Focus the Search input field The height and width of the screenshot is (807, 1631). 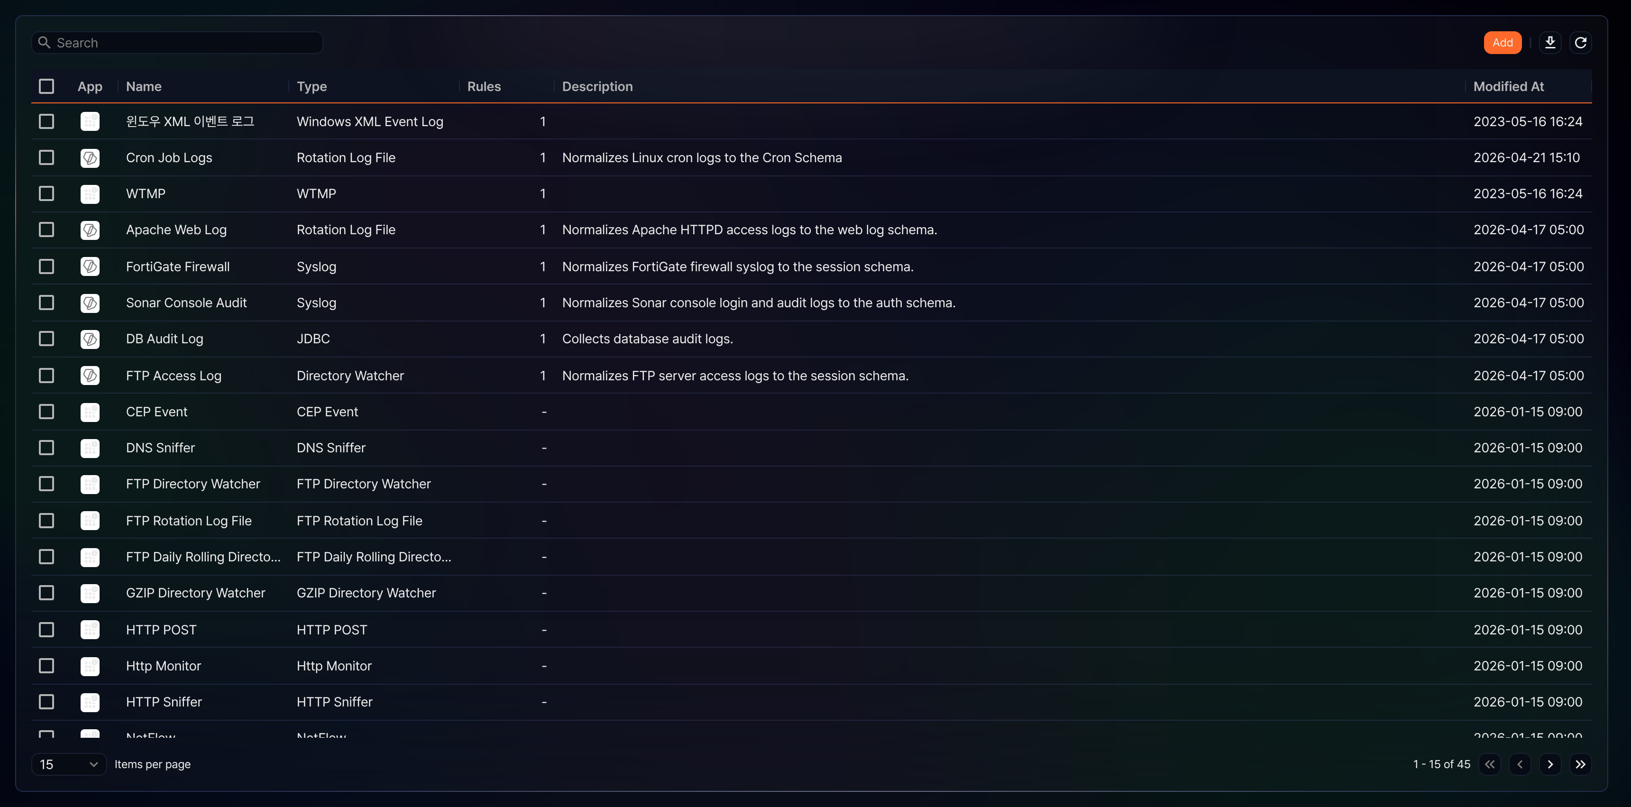tap(177, 42)
